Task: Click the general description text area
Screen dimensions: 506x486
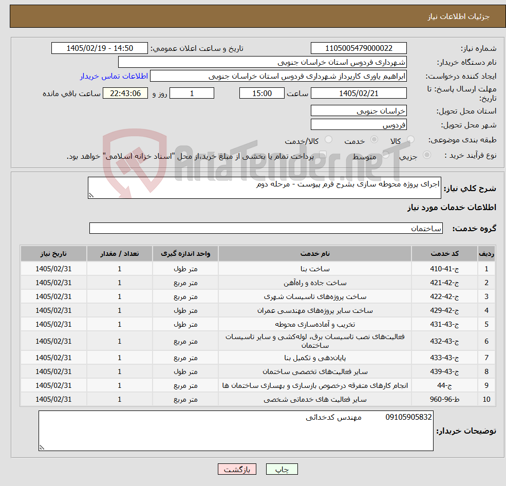Action: click(264, 188)
